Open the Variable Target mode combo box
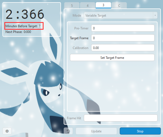The height and width of the screenshot is (137, 163). (121, 16)
